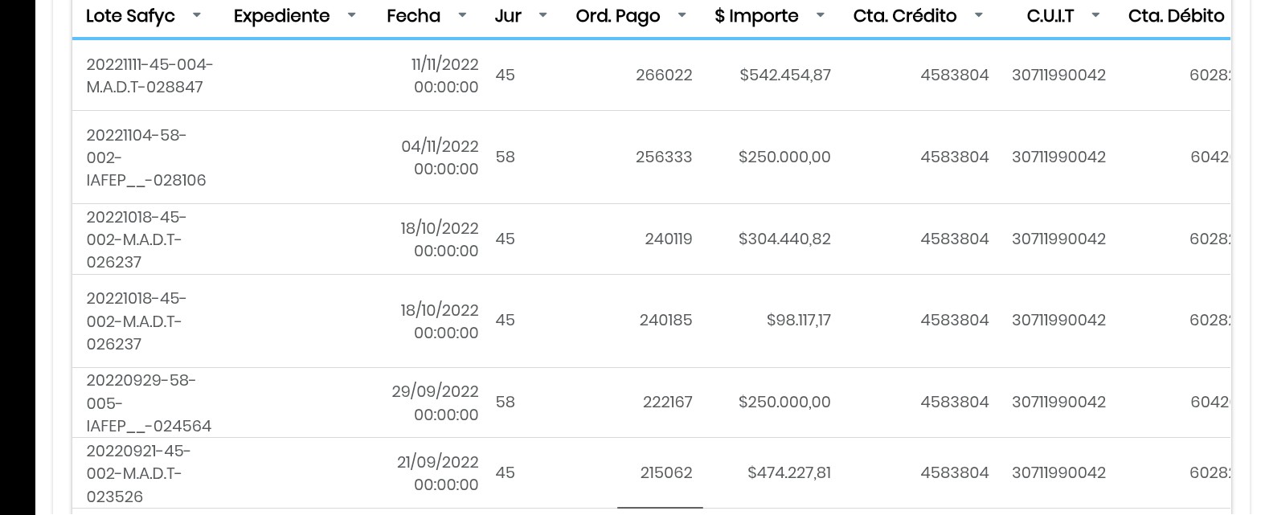Image resolution: width=1261 pixels, height=515 pixels.
Task: Sort by the Fecha column header
Action: coord(413,16)
